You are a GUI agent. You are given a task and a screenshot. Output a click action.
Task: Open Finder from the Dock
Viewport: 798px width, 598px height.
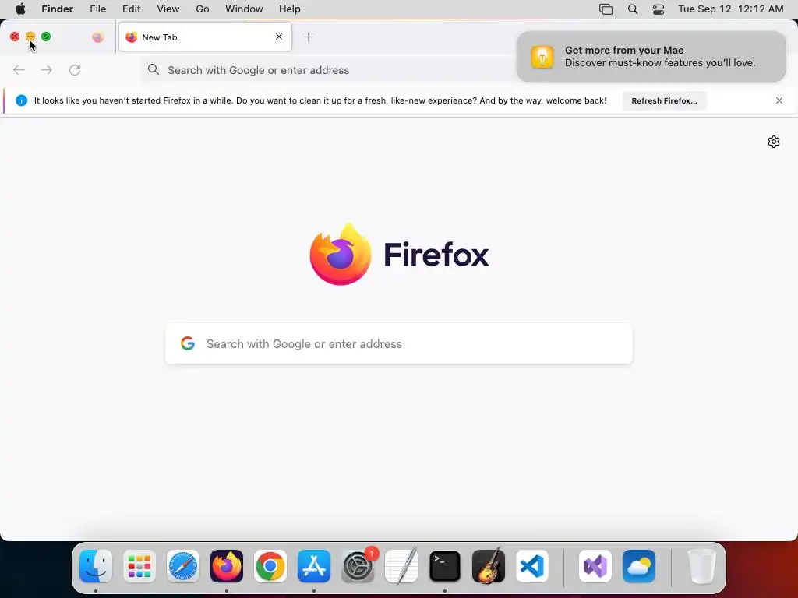click(x=96, y=566)
